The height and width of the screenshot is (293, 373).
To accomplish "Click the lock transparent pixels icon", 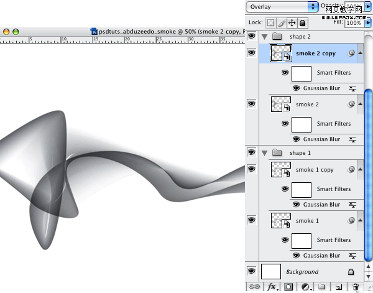I will (x=271, y=22).
